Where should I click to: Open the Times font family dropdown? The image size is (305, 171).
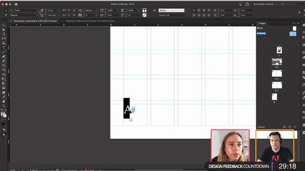coord(38,10)
